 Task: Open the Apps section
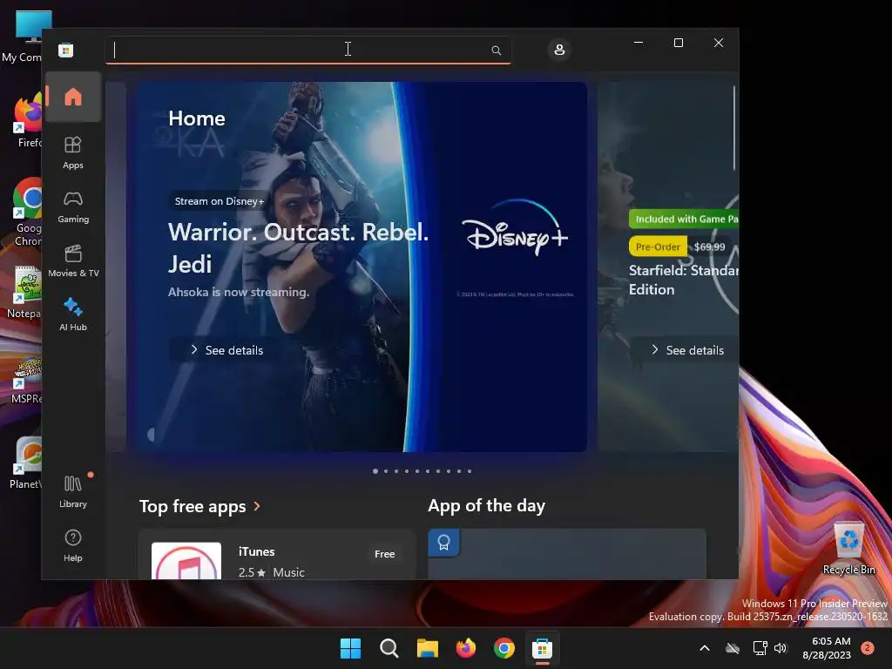[x=73, y=152]
